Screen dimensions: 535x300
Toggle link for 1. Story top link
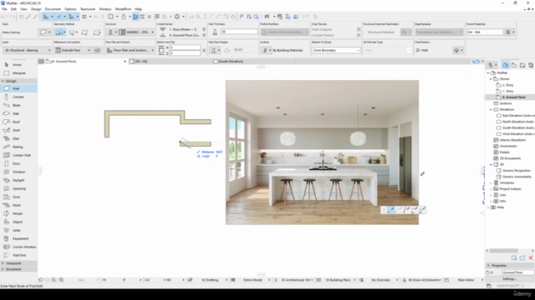[x=204, y=30]
